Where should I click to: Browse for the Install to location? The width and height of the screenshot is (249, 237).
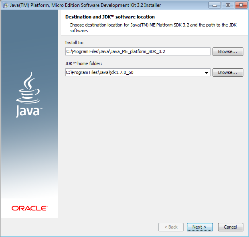pos(228,51)
